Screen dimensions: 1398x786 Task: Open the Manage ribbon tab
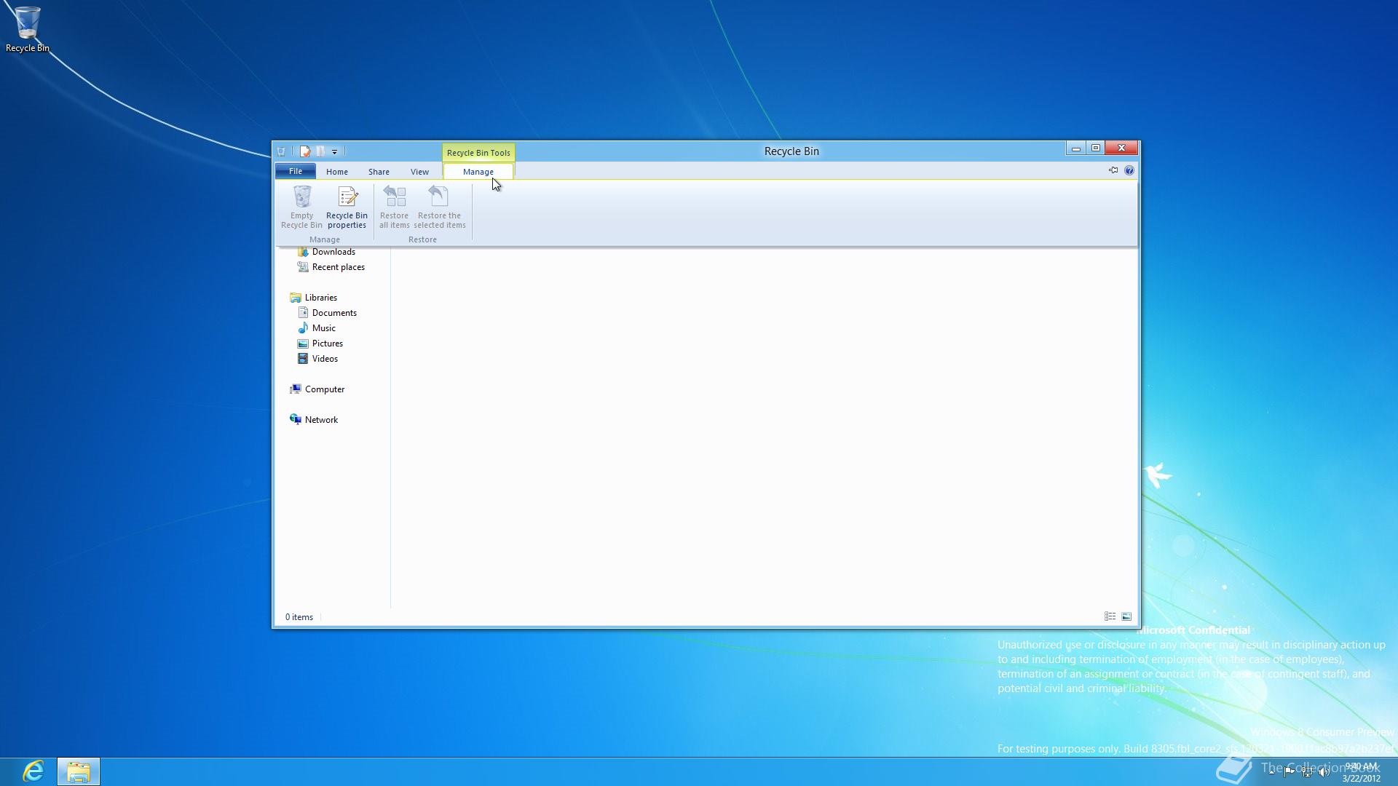(x=477, y=171)
